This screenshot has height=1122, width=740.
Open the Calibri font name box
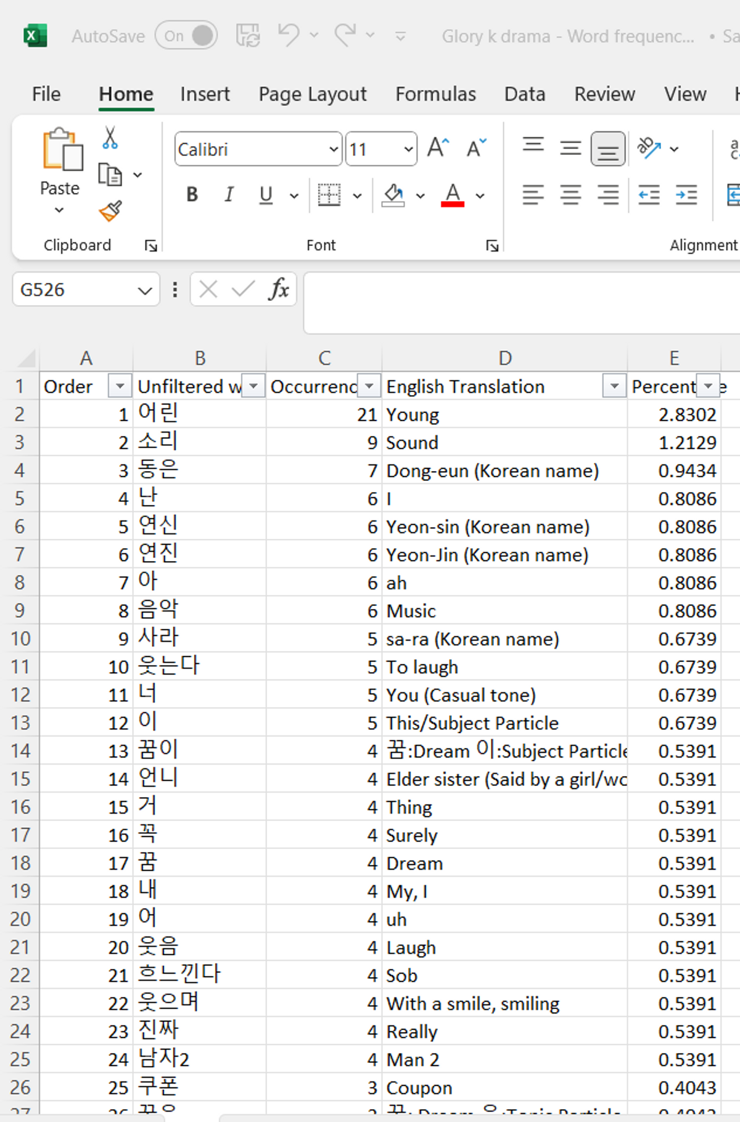(x=258, y=149)
